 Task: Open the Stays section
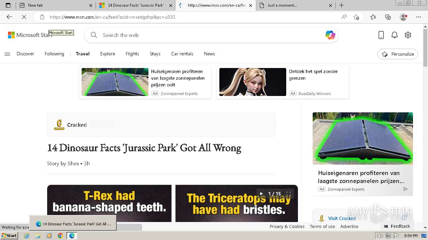(155, 54)
